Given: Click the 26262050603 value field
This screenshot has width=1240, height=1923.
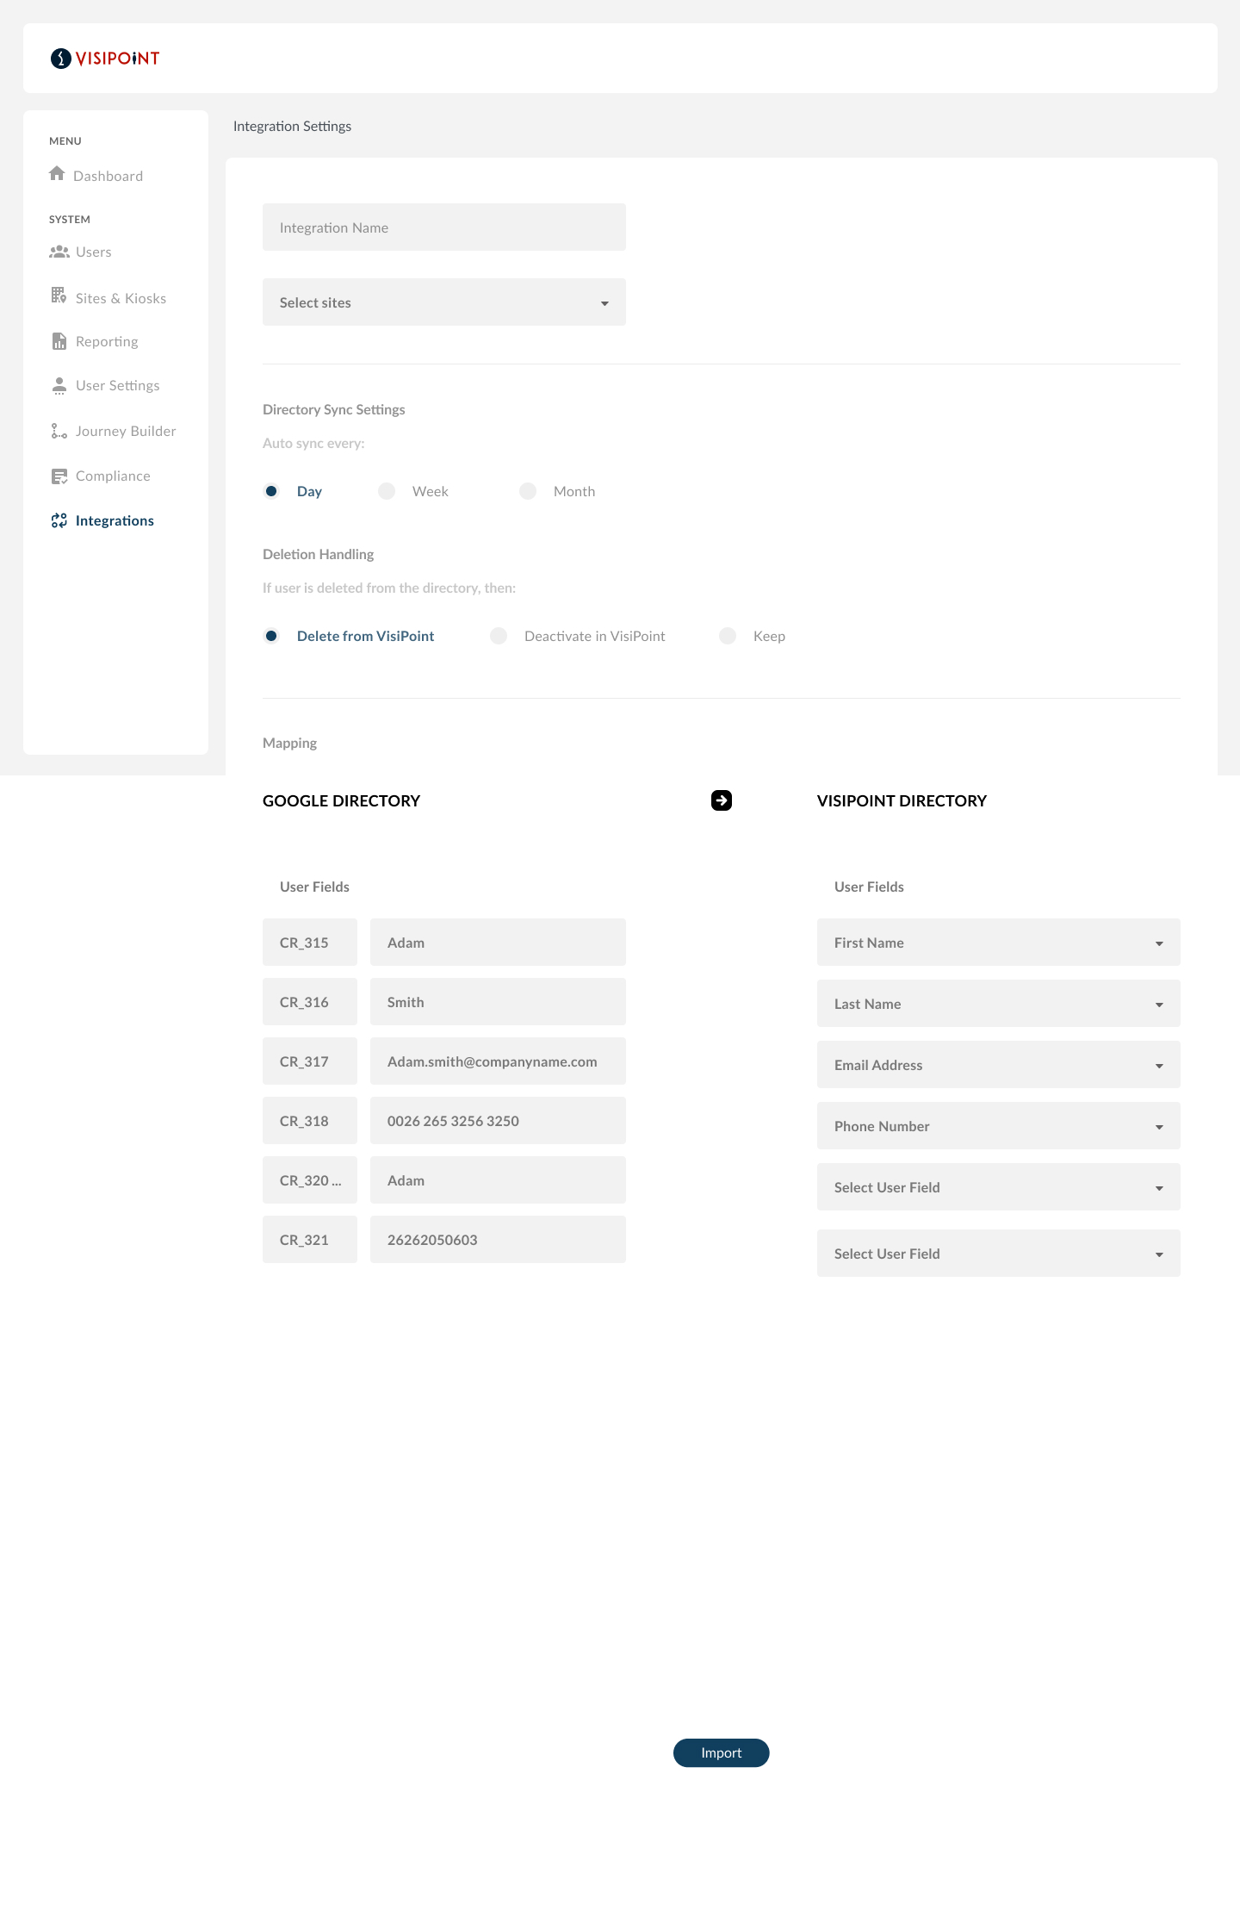Looking at the screenshot, I should [x=498, y=1240].
